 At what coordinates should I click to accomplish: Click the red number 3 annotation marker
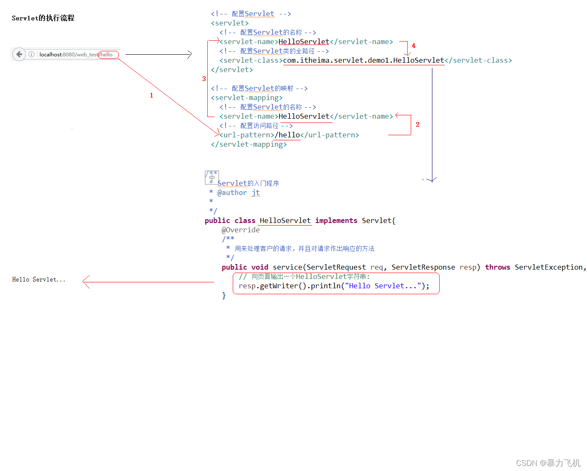click(x=204, y=78)
